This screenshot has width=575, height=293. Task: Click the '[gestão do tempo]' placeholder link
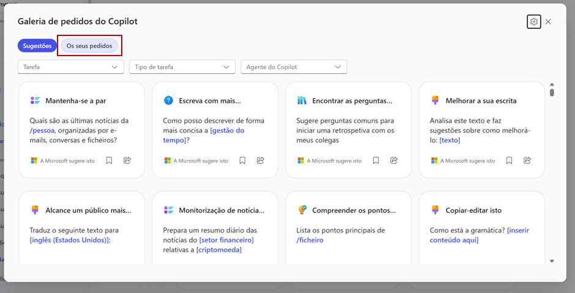(203, 136)
